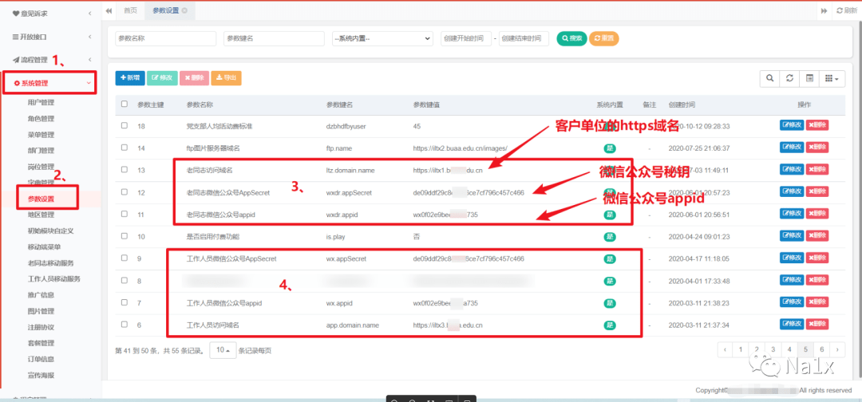This screenshot has width=862, height=402.
Task: Open the columns grid dropdown
Action: [832, 78]
